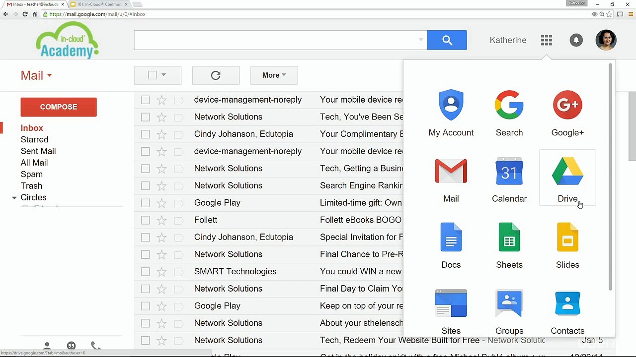Tick checkbox for Network Solutions 'Tech, You've Been' email
636x357 pixels.
pyautogui.click(x=145, y=117)
